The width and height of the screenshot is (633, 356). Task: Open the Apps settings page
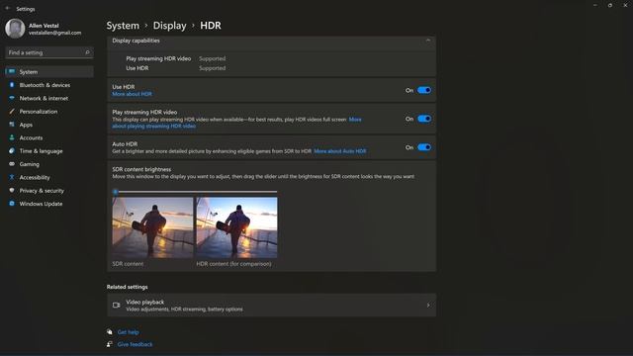coord(49,125)
